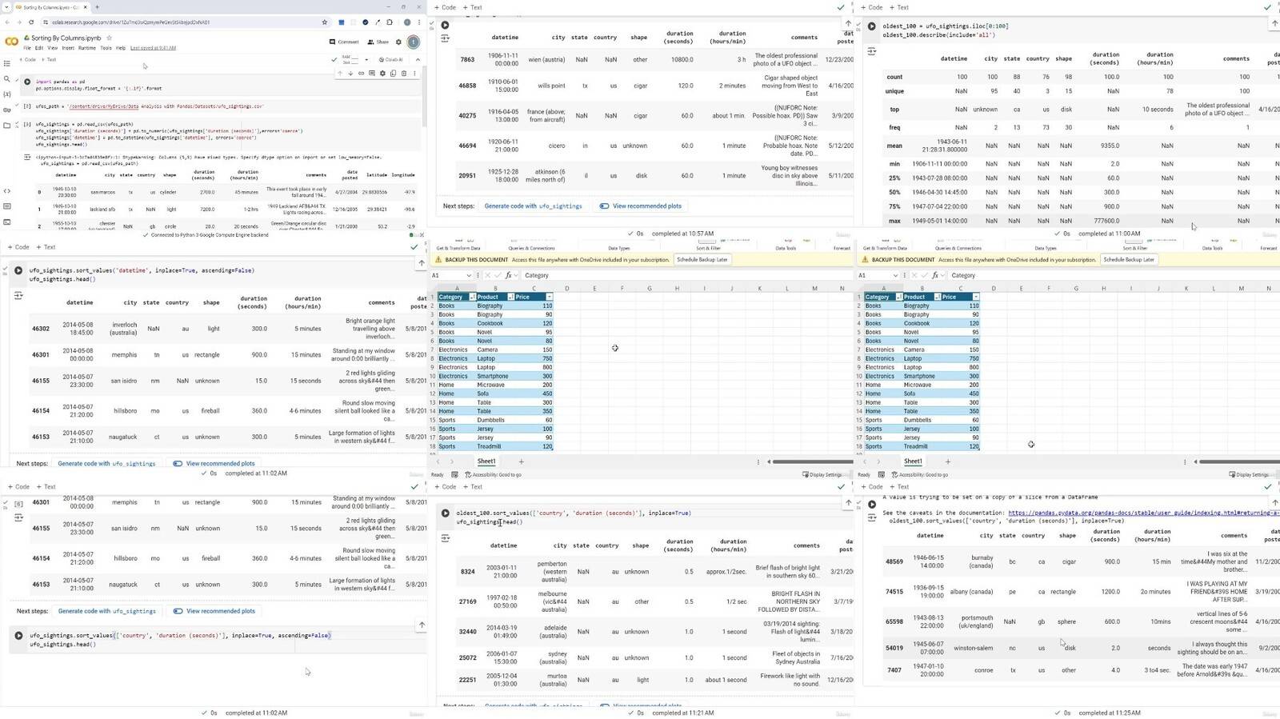1280x719 pixels.
Task: Click the Colab AI button
Action: tap(391, 59)
